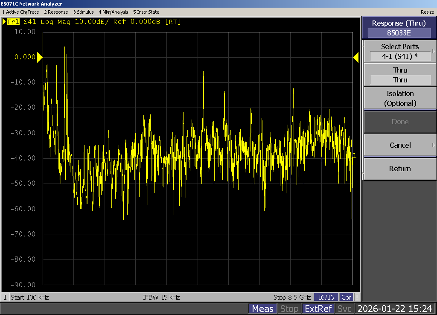Click the Svc service status indicator

click(x=344, y=309)
